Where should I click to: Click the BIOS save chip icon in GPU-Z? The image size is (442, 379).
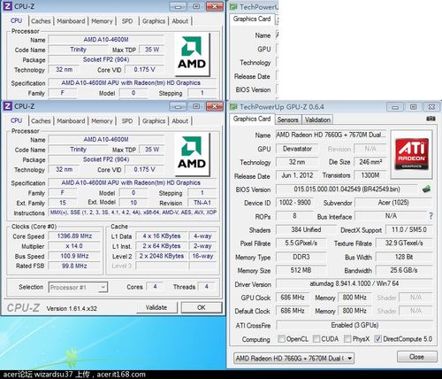point(426,189)
